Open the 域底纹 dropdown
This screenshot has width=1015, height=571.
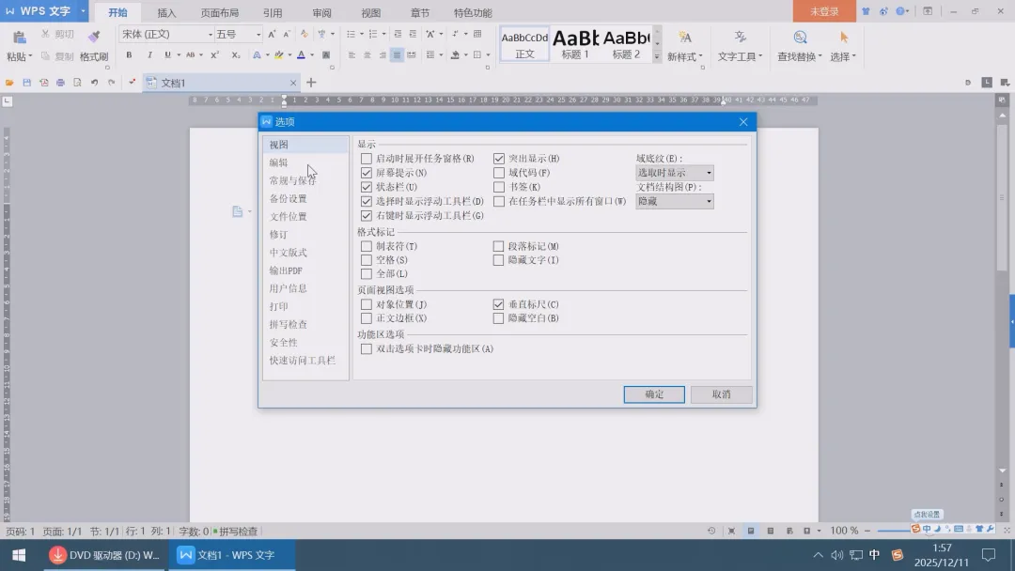pos(675,173)
